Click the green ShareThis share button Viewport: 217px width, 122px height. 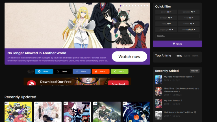coord(119,71)
